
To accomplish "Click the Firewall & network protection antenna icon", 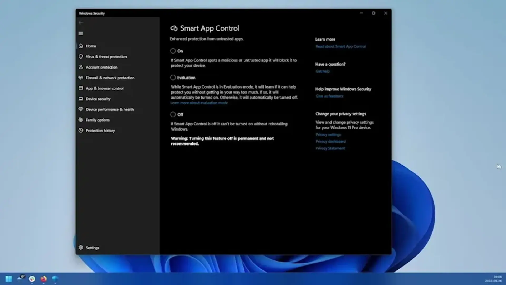I will (81, 78).
